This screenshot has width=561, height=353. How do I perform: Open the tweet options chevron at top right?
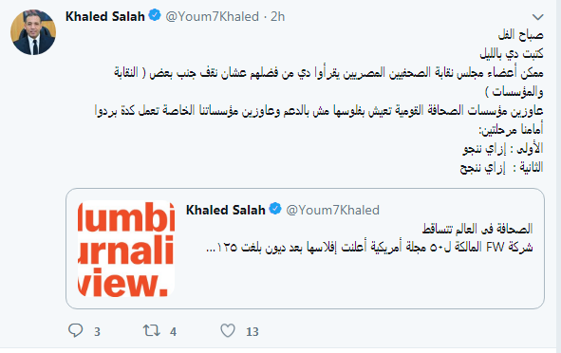[538, 17]
